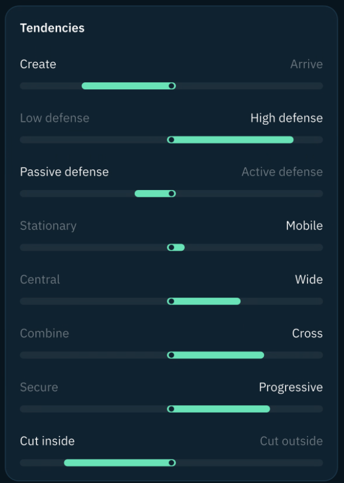Click the Central–Wide slider handle

point(171,301)
